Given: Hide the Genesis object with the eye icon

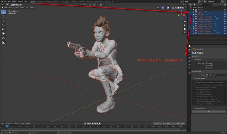Looking at the screenshot, I should tap(225, 12).
